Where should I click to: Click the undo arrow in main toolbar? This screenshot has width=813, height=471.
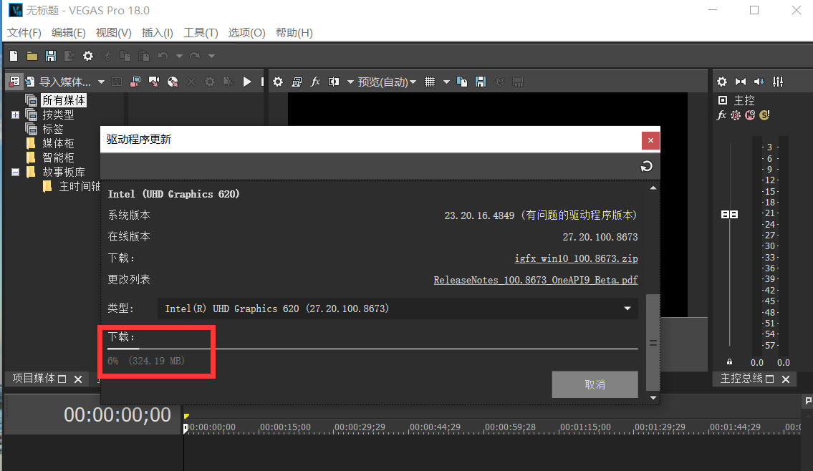[x=163, y=55]
